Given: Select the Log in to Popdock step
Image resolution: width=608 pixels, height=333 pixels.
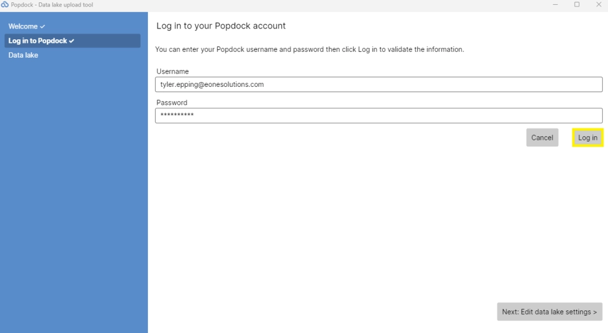Looking at the screenshot, I should [72, 41].
